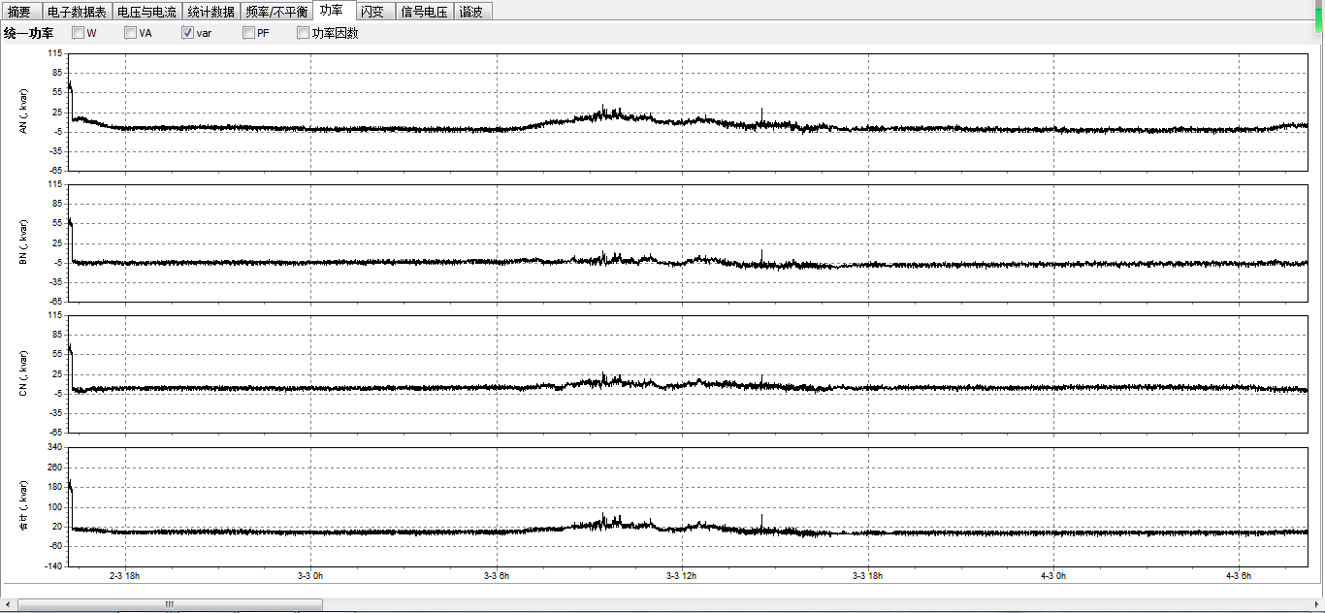Enable the VA checkbox

(130, 33)
